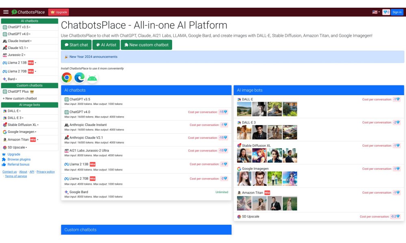Image resolution: width=406 pixels, height=243 pixels.
Task: Click Google Imagegen anime beach girl thumbnail
Action: click(x=290, y=179)
